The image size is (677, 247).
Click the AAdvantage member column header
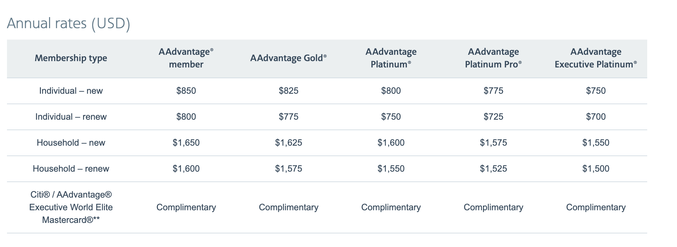pos(186,58)
